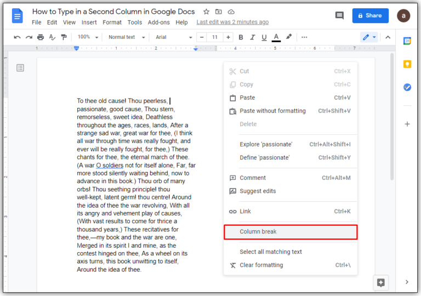Screen dimensions: 421x296
Task: Click the font size field 11
Action: 214,37
